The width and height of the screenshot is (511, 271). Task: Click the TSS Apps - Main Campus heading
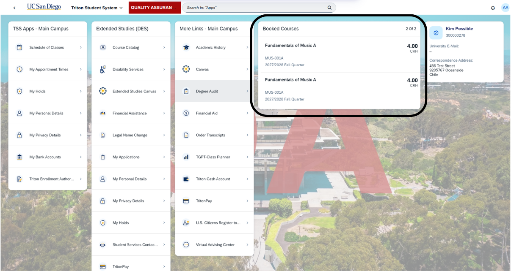click(41, 29)
